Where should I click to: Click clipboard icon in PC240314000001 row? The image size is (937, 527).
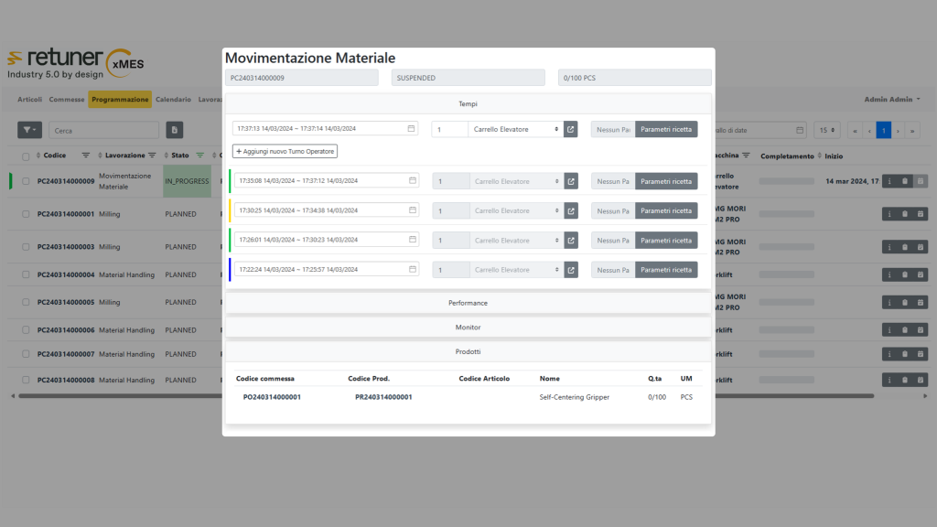[905, 214]
